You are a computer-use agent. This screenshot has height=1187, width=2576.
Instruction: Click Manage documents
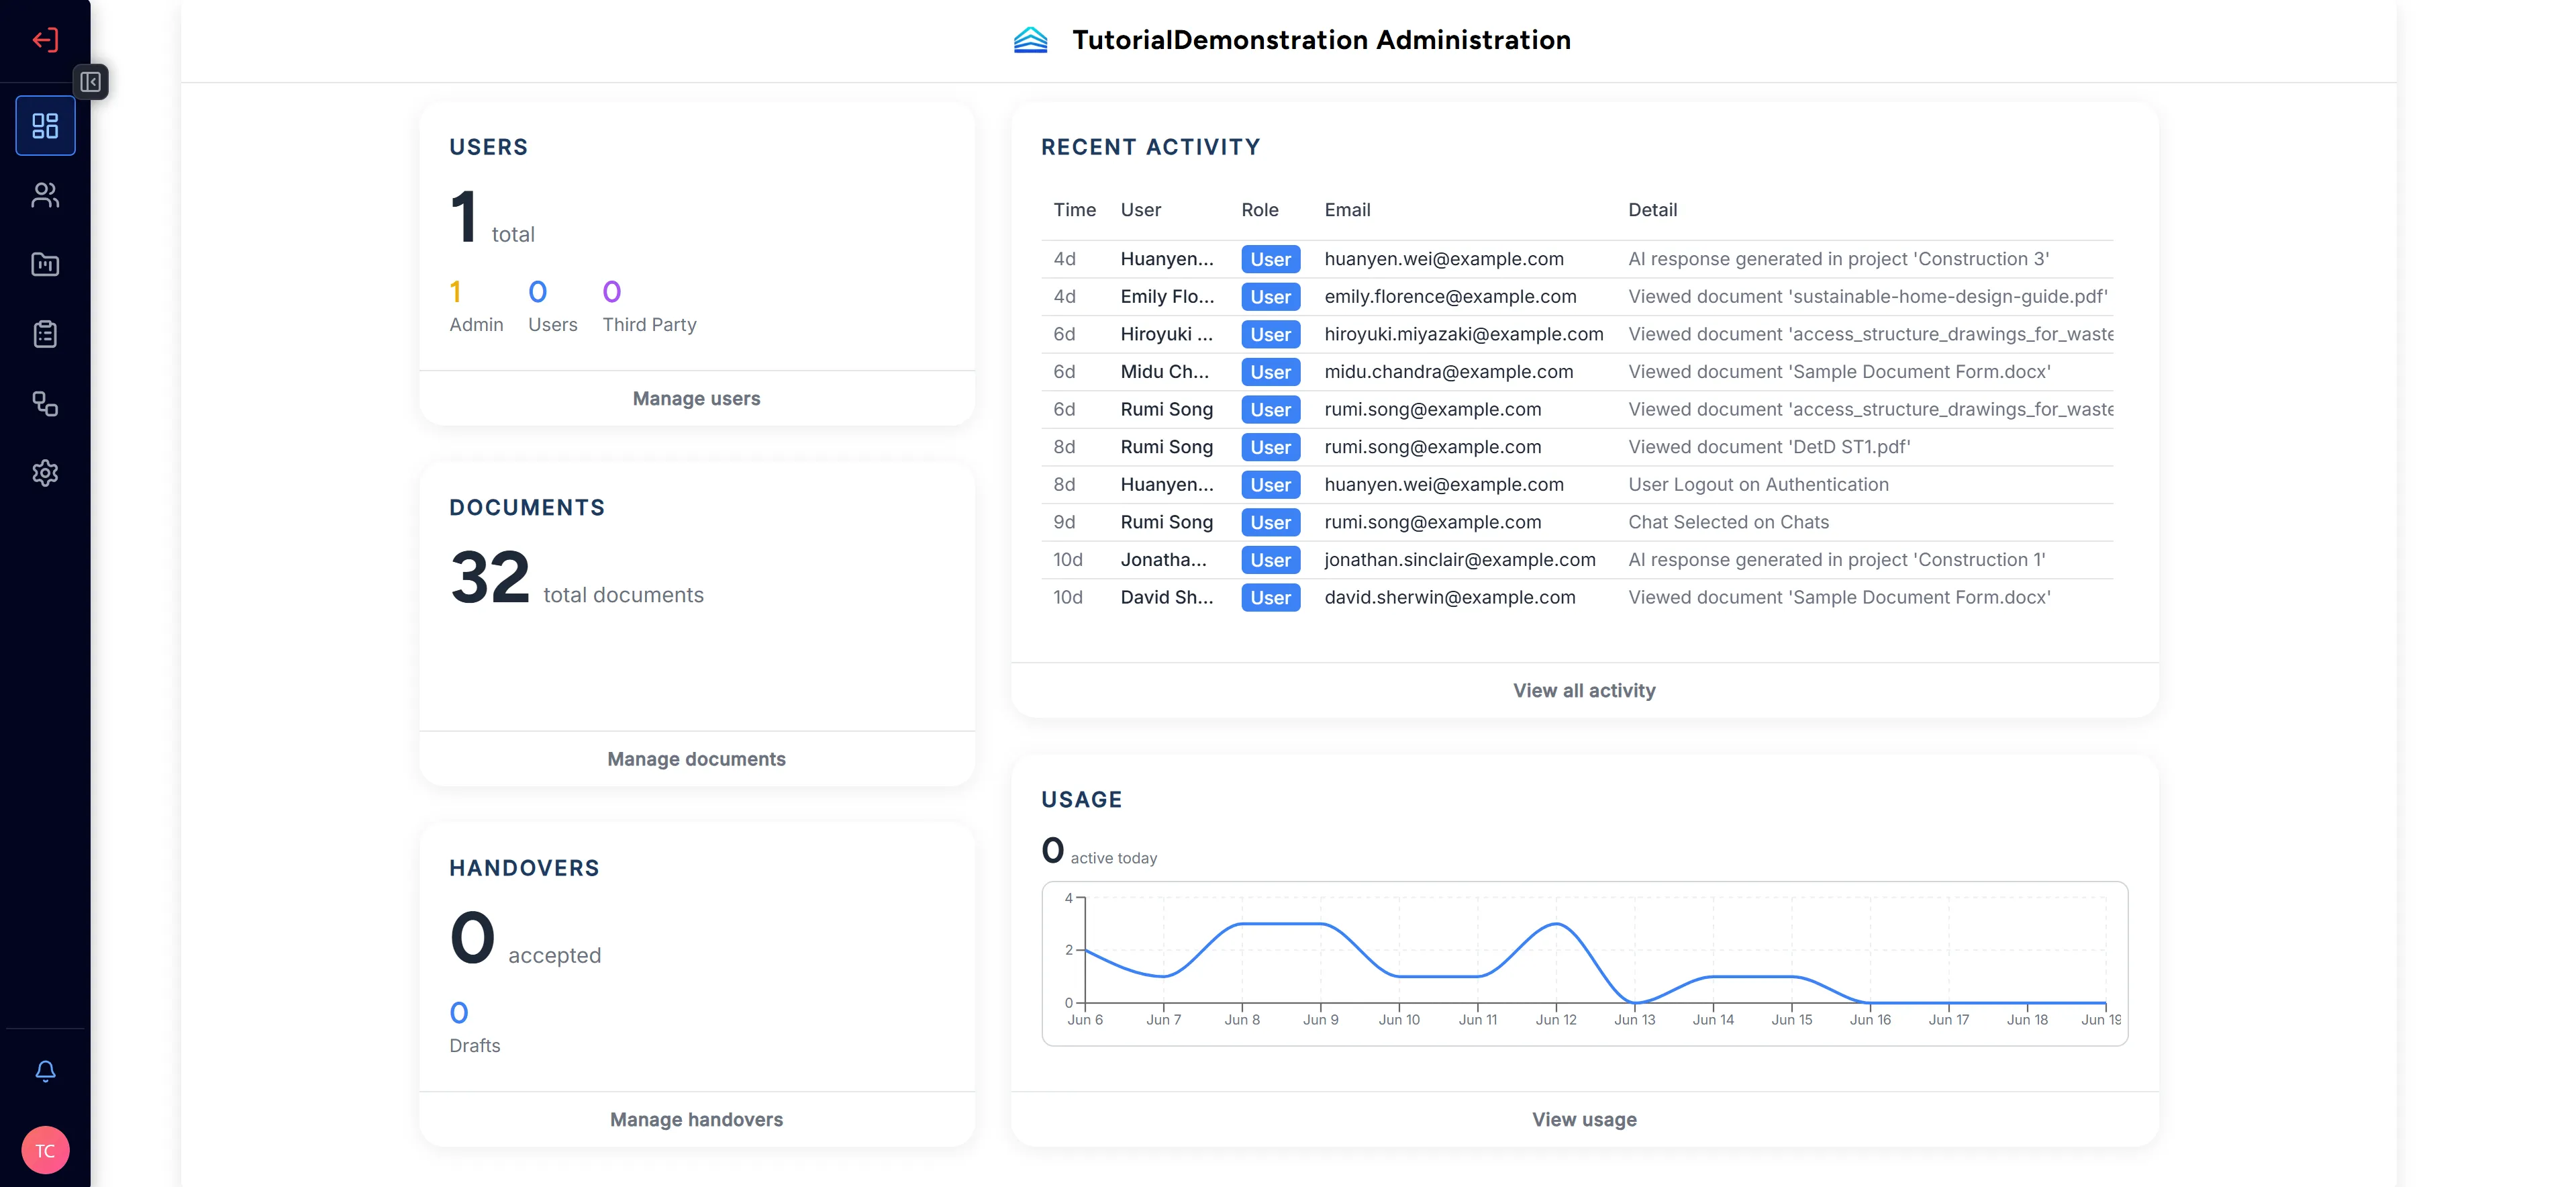(x=696, y=759)
